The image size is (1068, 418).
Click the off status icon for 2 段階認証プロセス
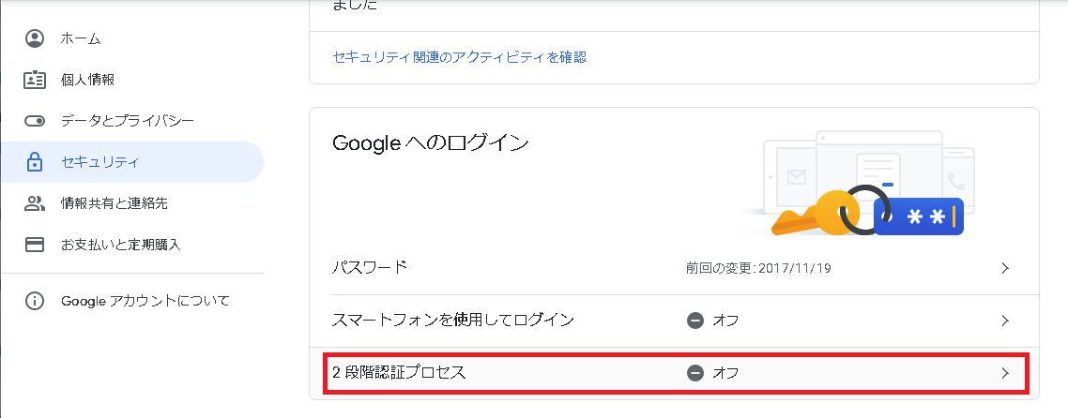point(694,372)
